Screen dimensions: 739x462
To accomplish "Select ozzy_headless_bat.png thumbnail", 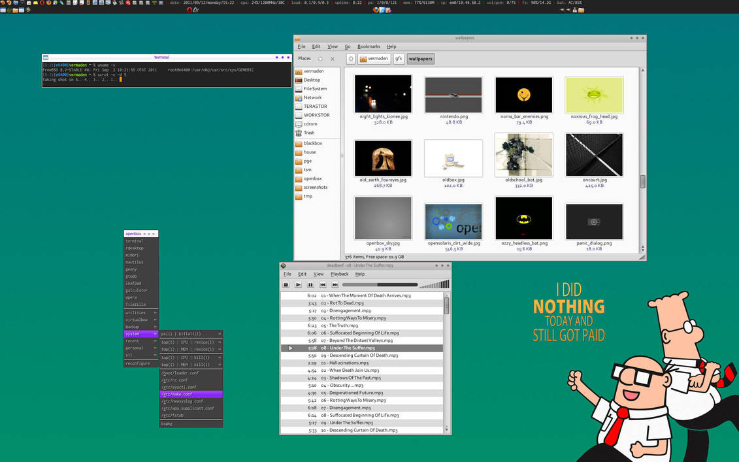I will tap(523, 218).
